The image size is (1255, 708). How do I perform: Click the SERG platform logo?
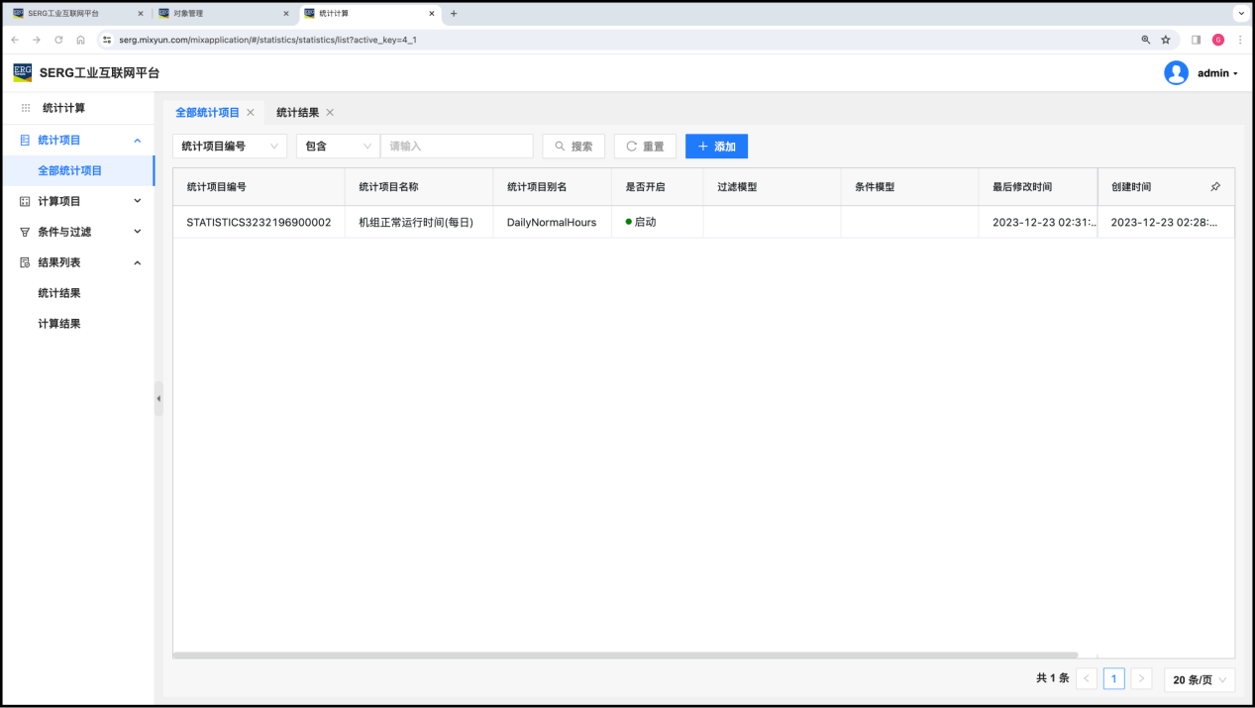click(x=22, y=72)
